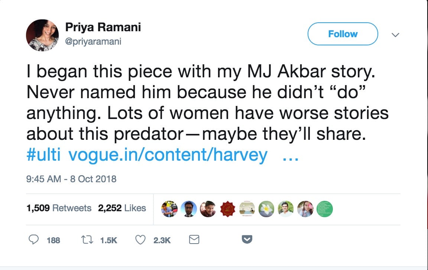
Task: Open Priya Ramani's profile picture
Action: pos(42,35)
